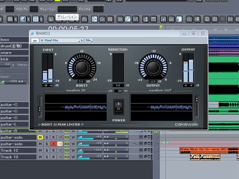Open the Stereo interleave selector
This screenshot has width=239, height=179.
pos(20,65)
